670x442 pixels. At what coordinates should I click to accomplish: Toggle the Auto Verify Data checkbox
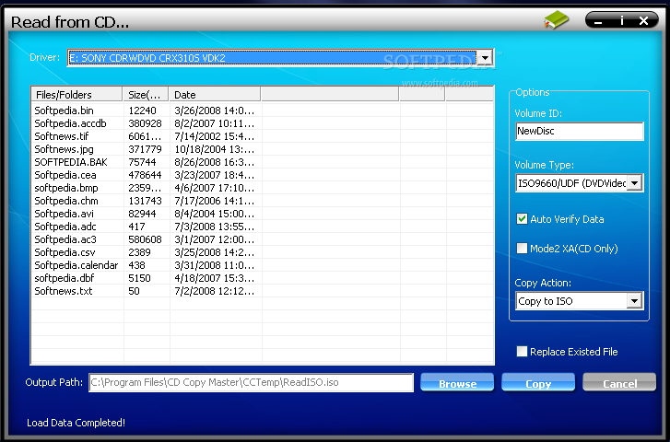(x=522, y=219)
